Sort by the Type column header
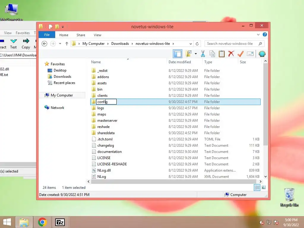Viewport: 304px width, 228px height. pos(208,62)
